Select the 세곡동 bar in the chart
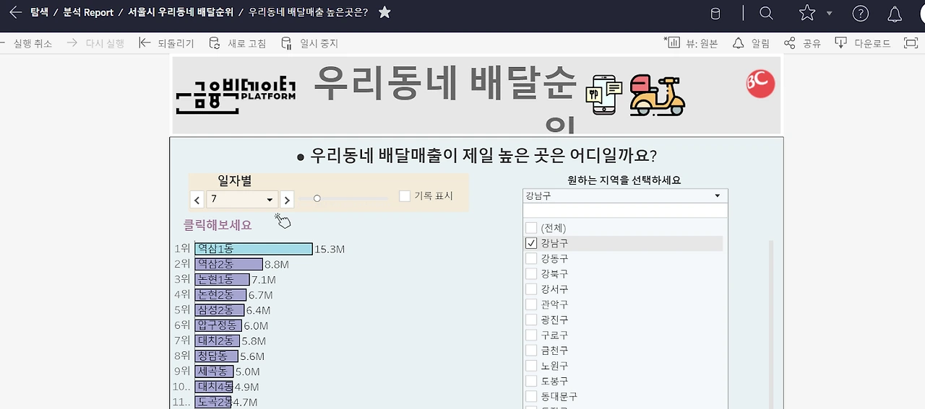 (215, 371)
